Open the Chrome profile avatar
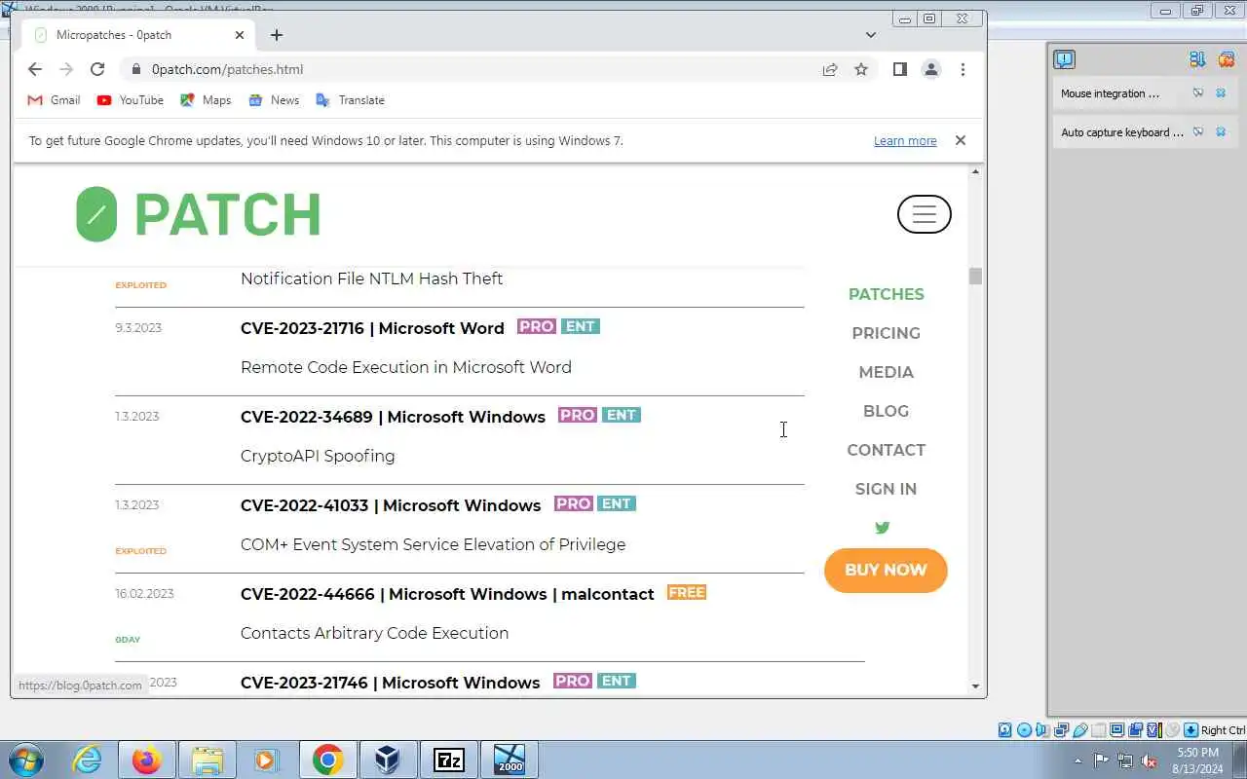 coord(931,69)
